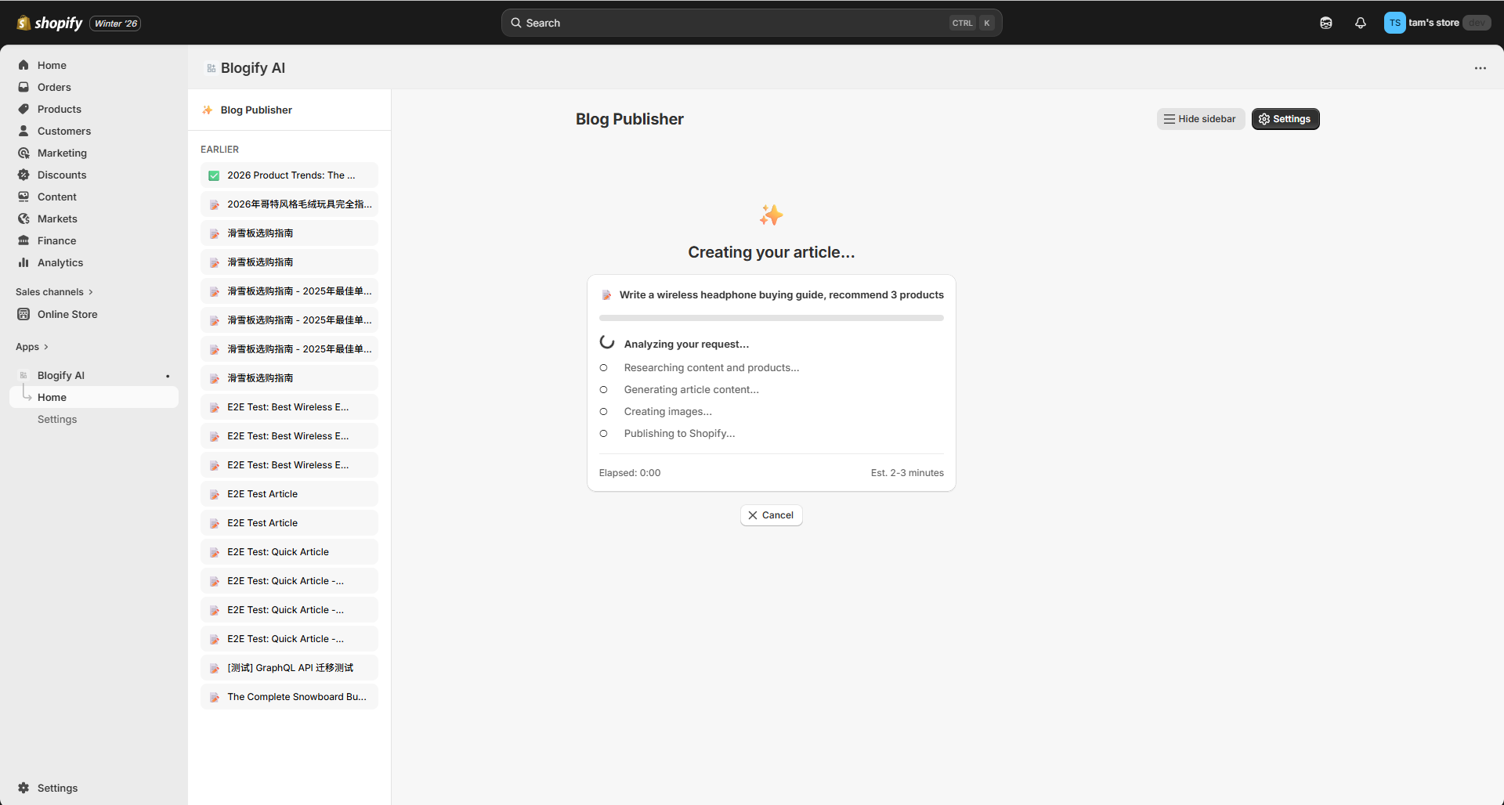Open Analytics via its sidebar chart icon
Screen dimensions: 1504x805
(23, 262)
